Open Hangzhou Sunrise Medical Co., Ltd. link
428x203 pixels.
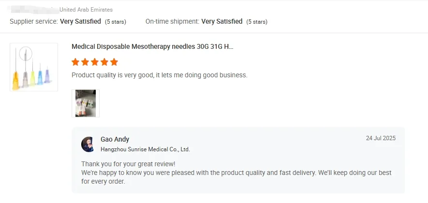pos(145,149)
